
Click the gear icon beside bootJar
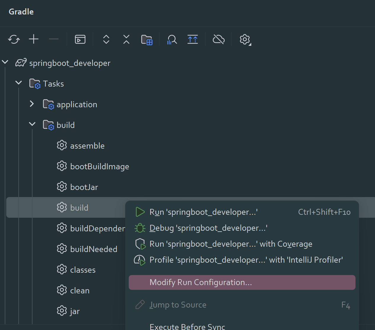coord(62,186)
